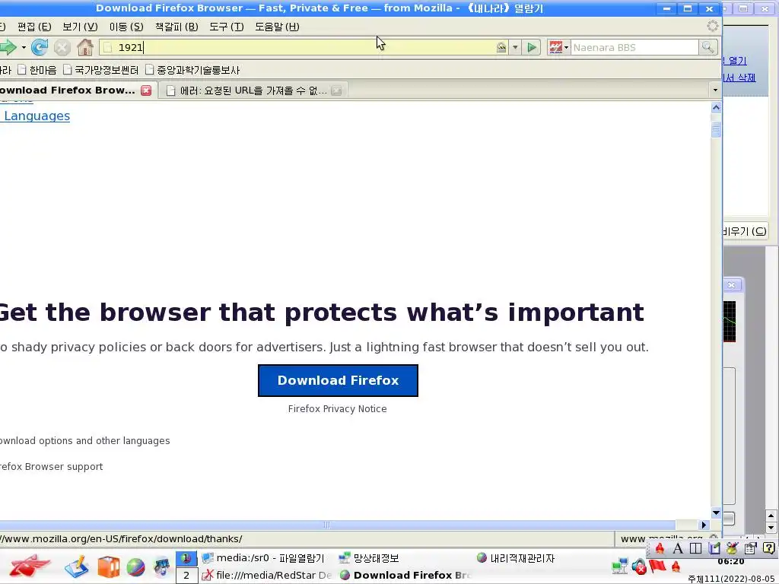
Task: Open the 도움말(H) menu
Action: click(x=277, y=27)
